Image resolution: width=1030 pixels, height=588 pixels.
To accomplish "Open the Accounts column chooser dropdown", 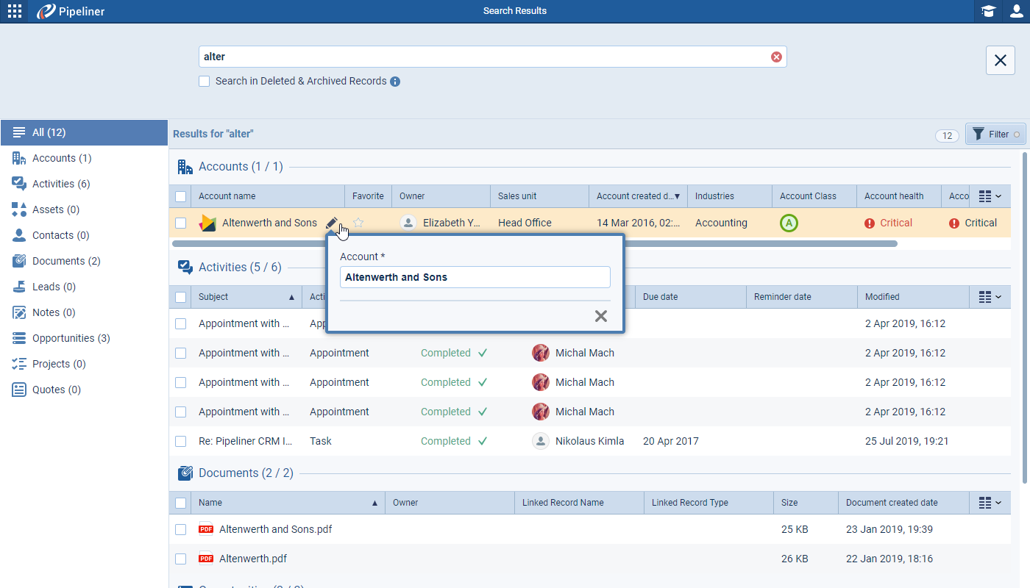I will click(990, 196).
